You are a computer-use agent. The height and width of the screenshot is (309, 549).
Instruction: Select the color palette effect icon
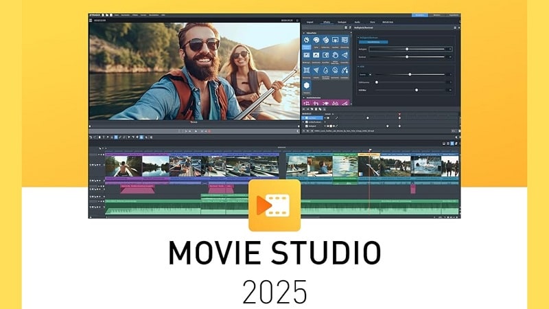pyautogui.click(x=316, y=40)
